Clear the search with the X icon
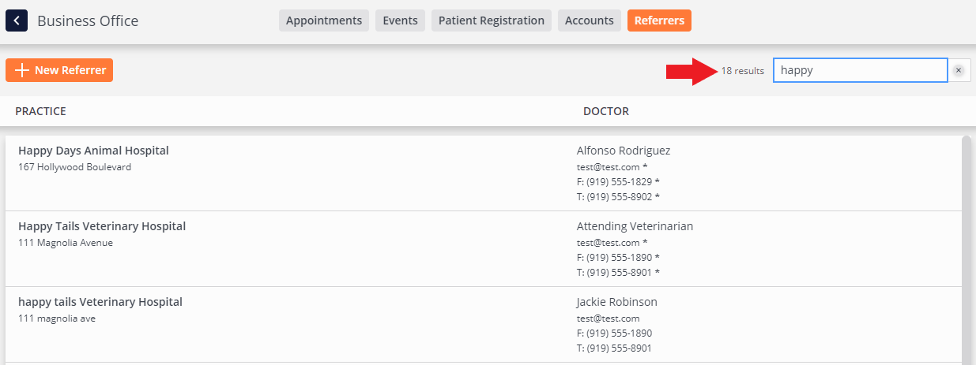This screenshot has height=365, width=976. tap(959, 70)
